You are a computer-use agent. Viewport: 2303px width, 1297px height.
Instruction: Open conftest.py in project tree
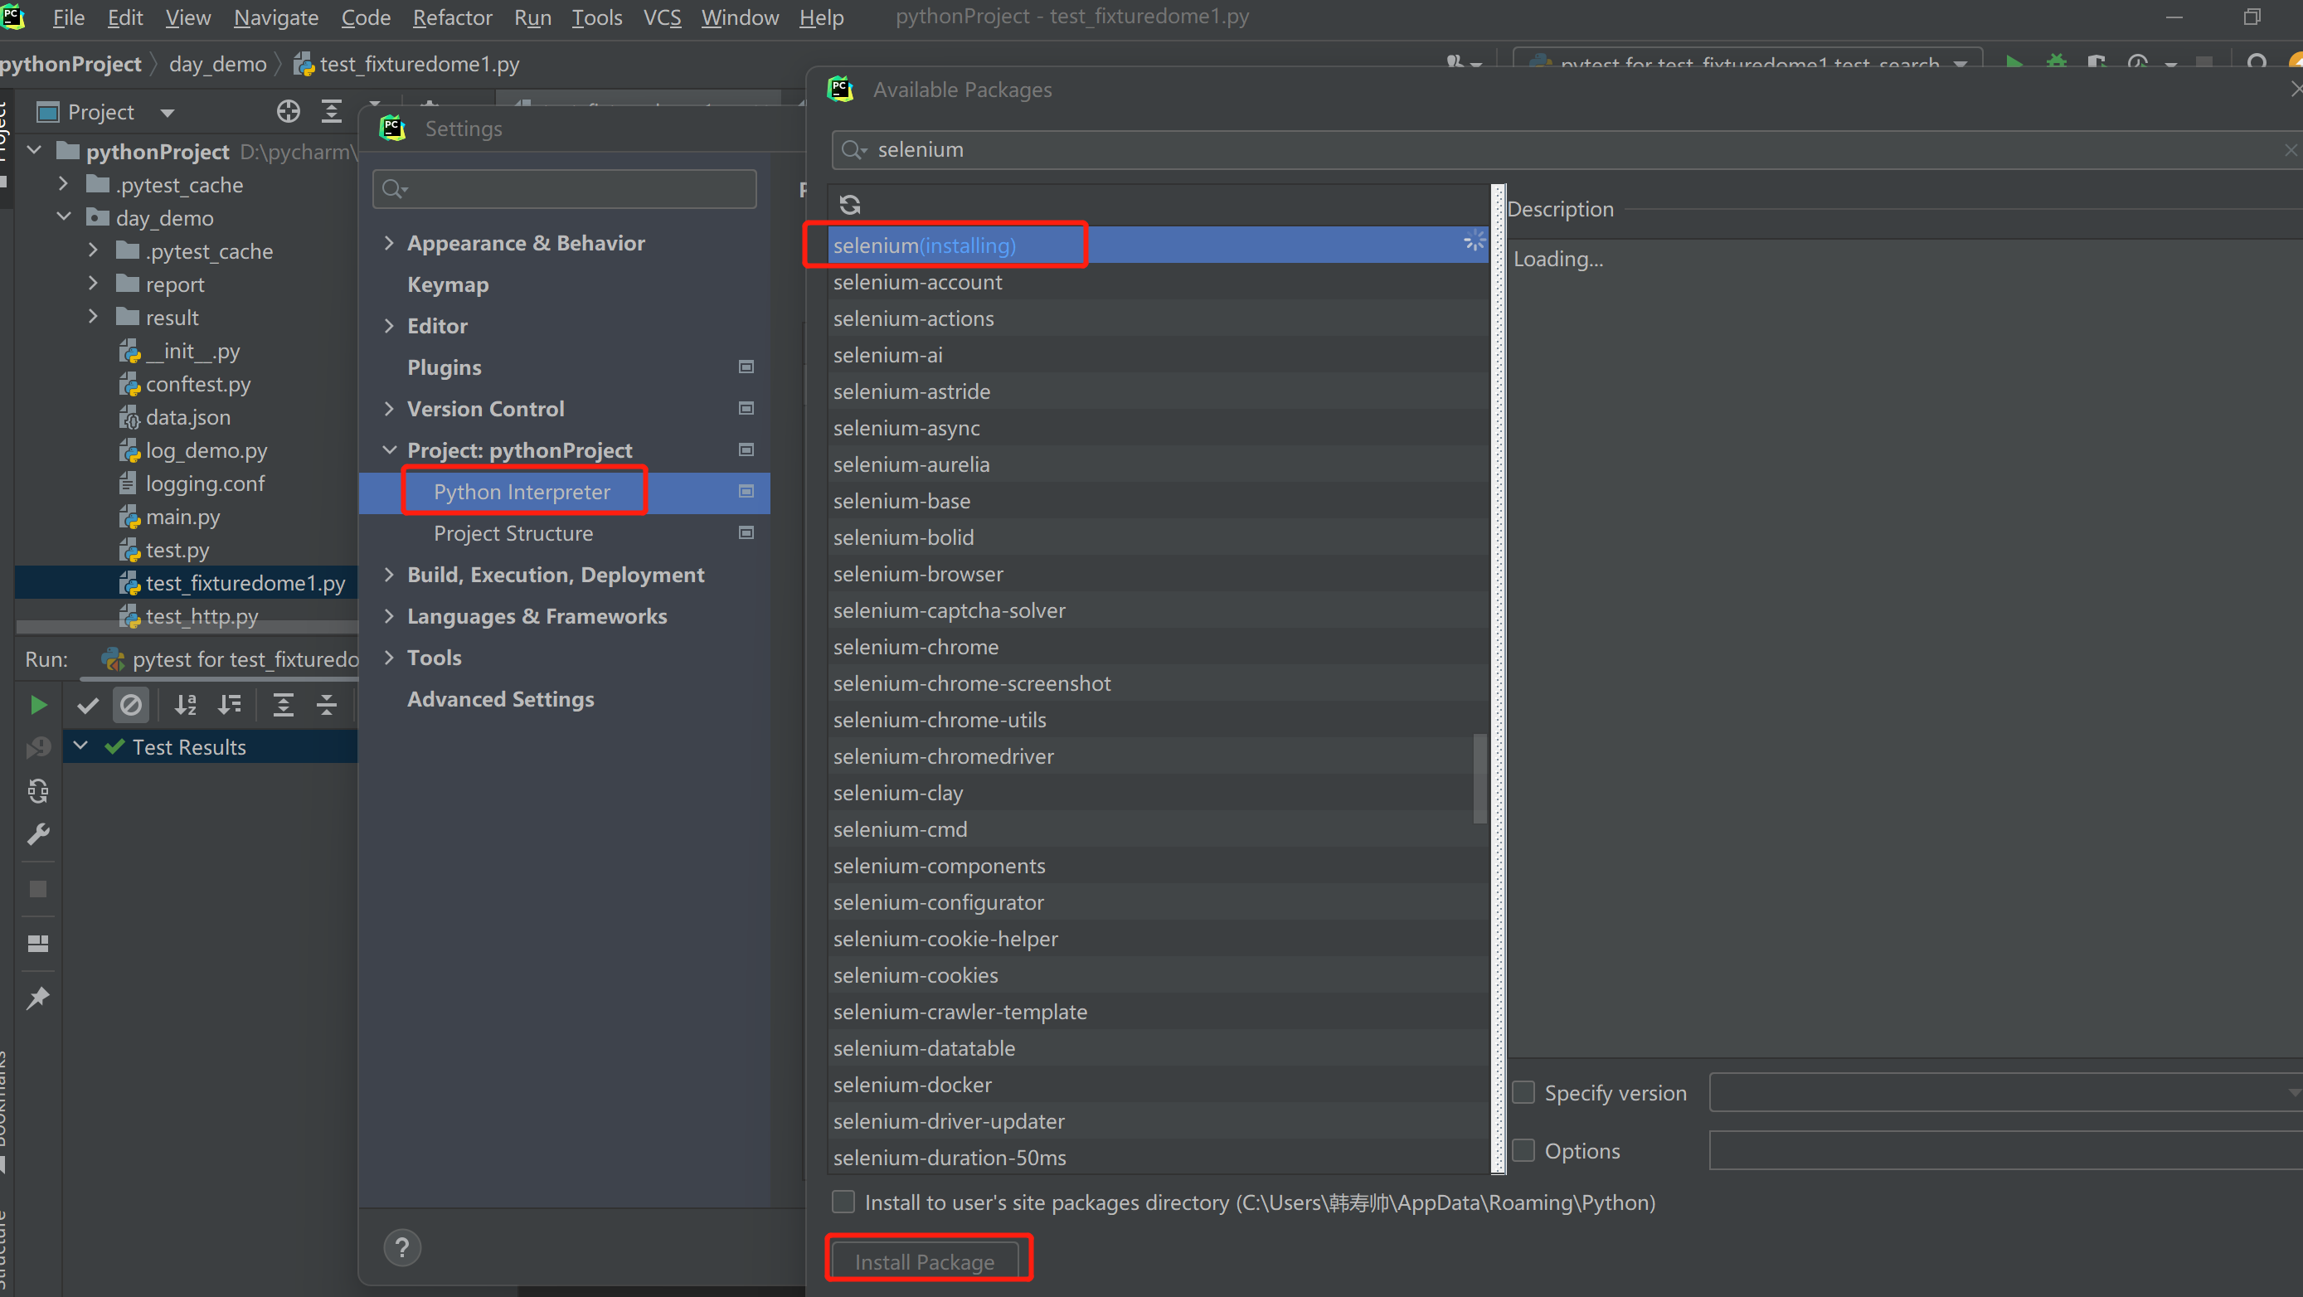tap(197, 384)
